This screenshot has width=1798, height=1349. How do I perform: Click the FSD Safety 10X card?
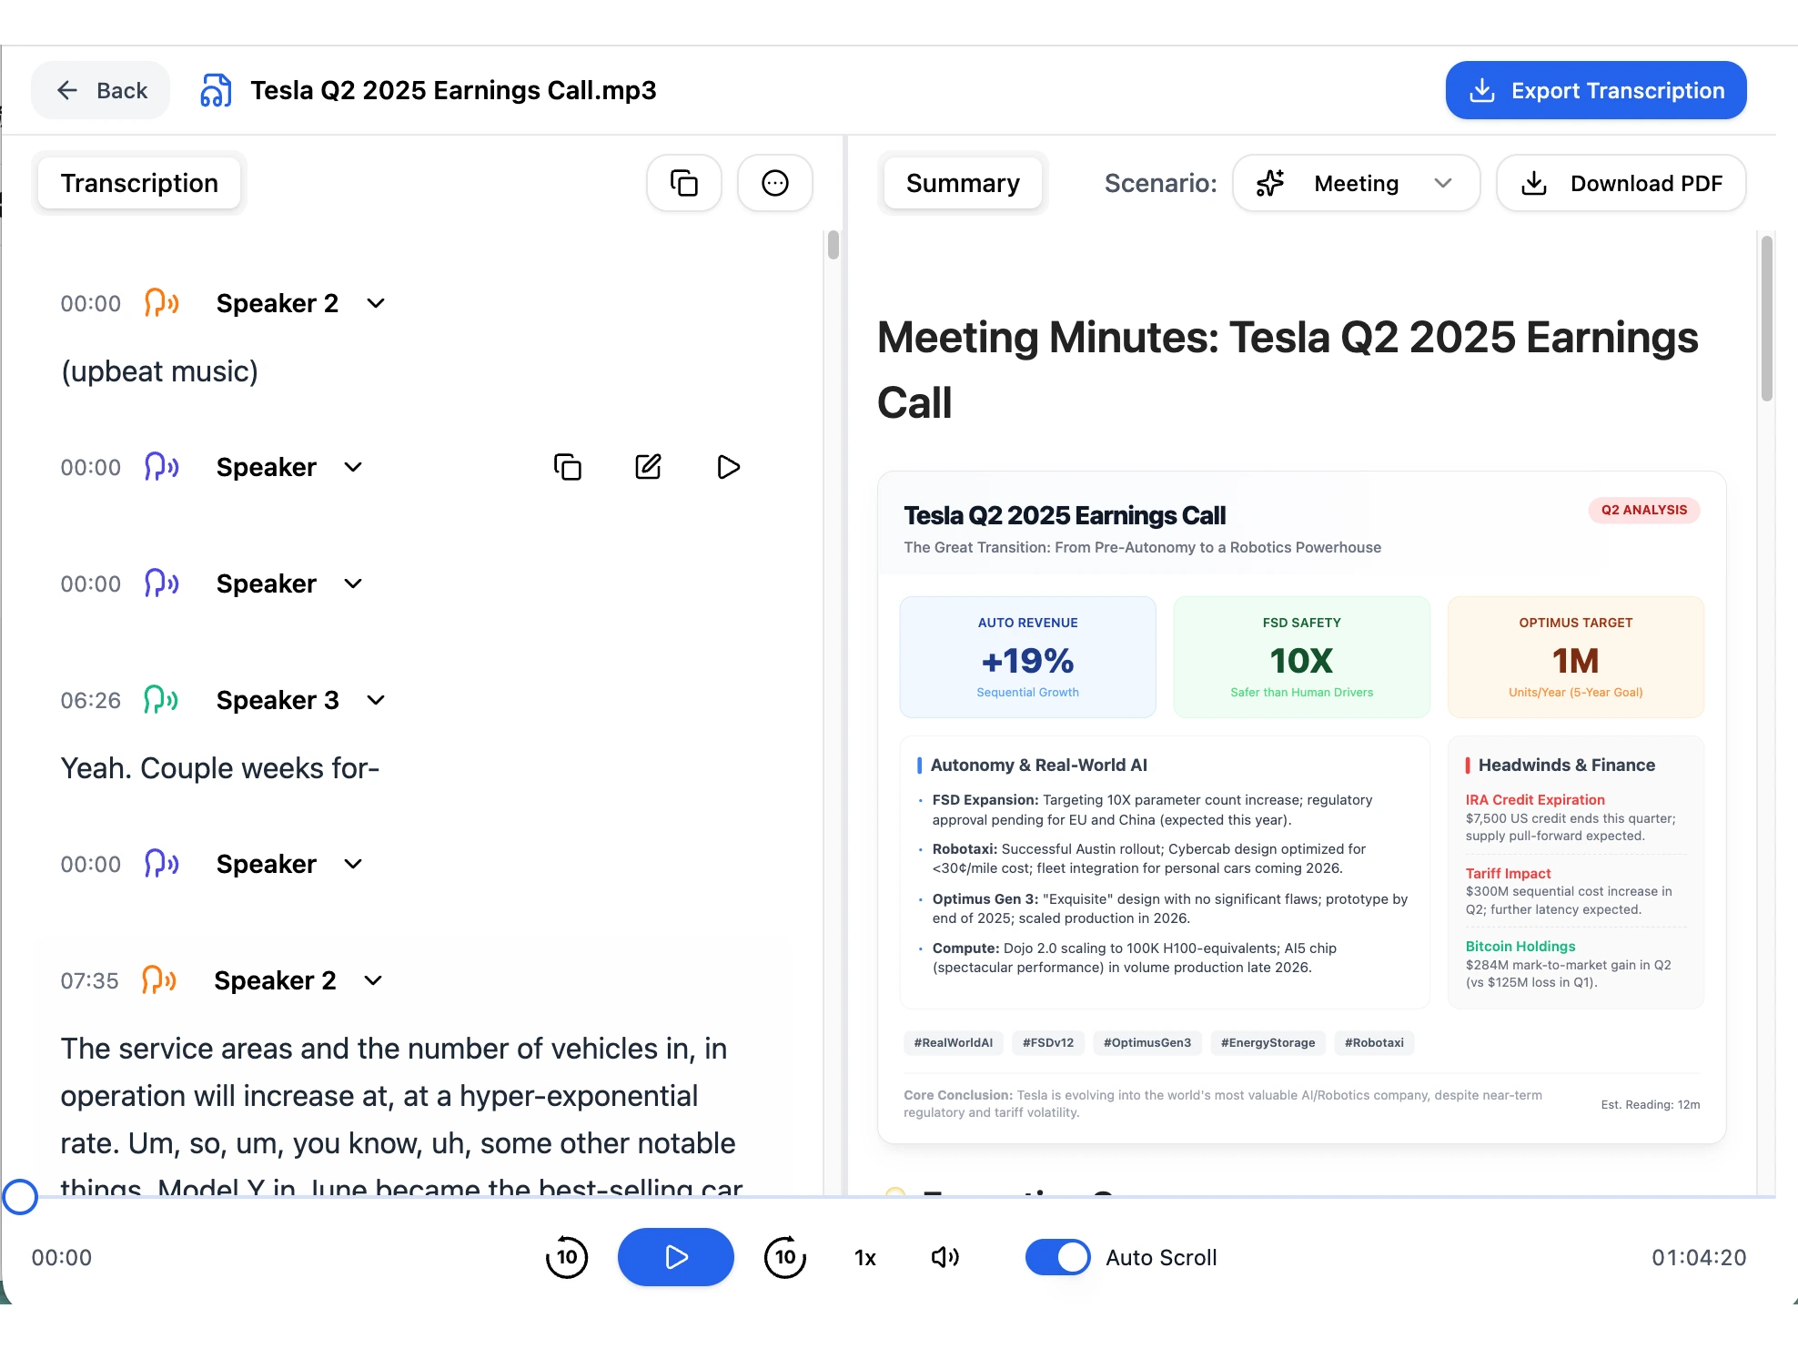pos(1302,657)
